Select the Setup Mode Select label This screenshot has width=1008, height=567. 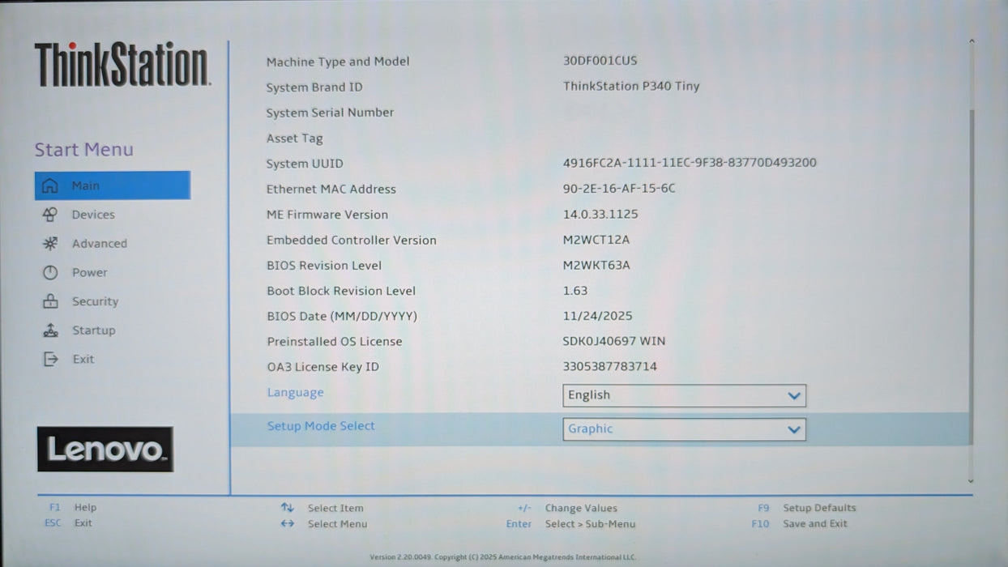(x=321, y=426)
